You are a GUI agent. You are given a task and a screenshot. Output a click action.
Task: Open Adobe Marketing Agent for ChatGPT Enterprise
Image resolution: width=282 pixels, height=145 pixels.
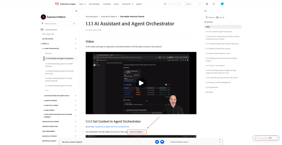pos(59,65)
